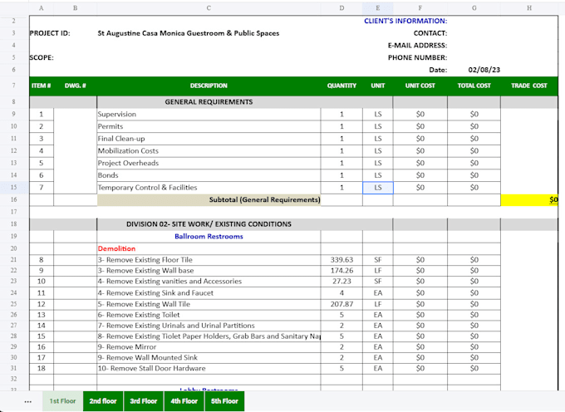Select the Subtotal (General Requirements) cell
The image size is (565, 412).
click(209, 200)
